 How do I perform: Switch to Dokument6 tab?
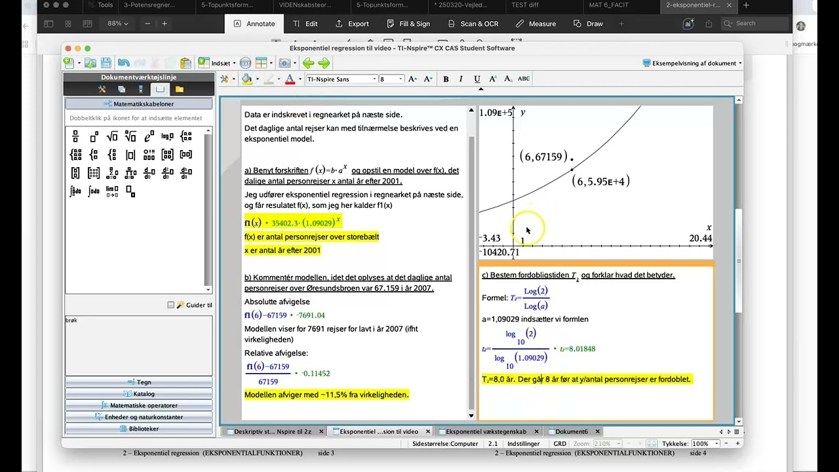pyautogui.click(x=571, y=431)
